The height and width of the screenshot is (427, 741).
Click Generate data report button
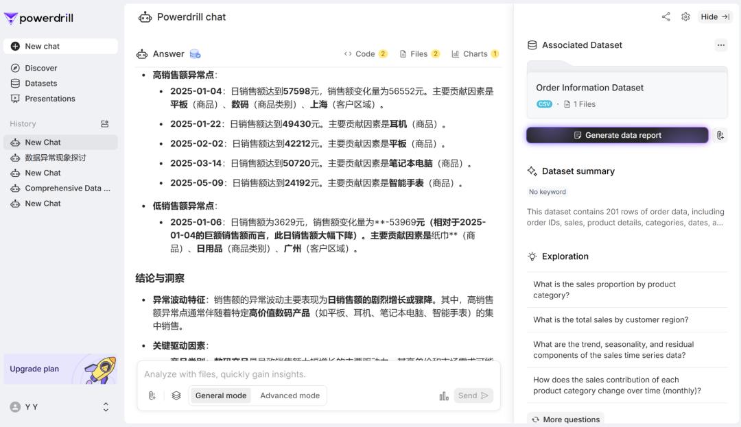[x=617, y=136]
